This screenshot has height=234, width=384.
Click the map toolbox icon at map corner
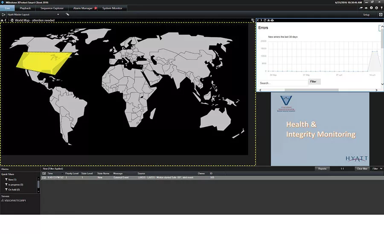[253, 20]
